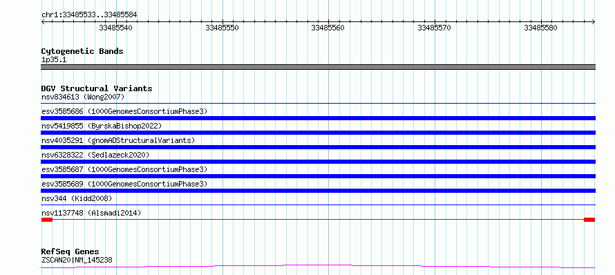615x275 pixels.
Task: Select variant esv3585686 label
Action: 124,111
